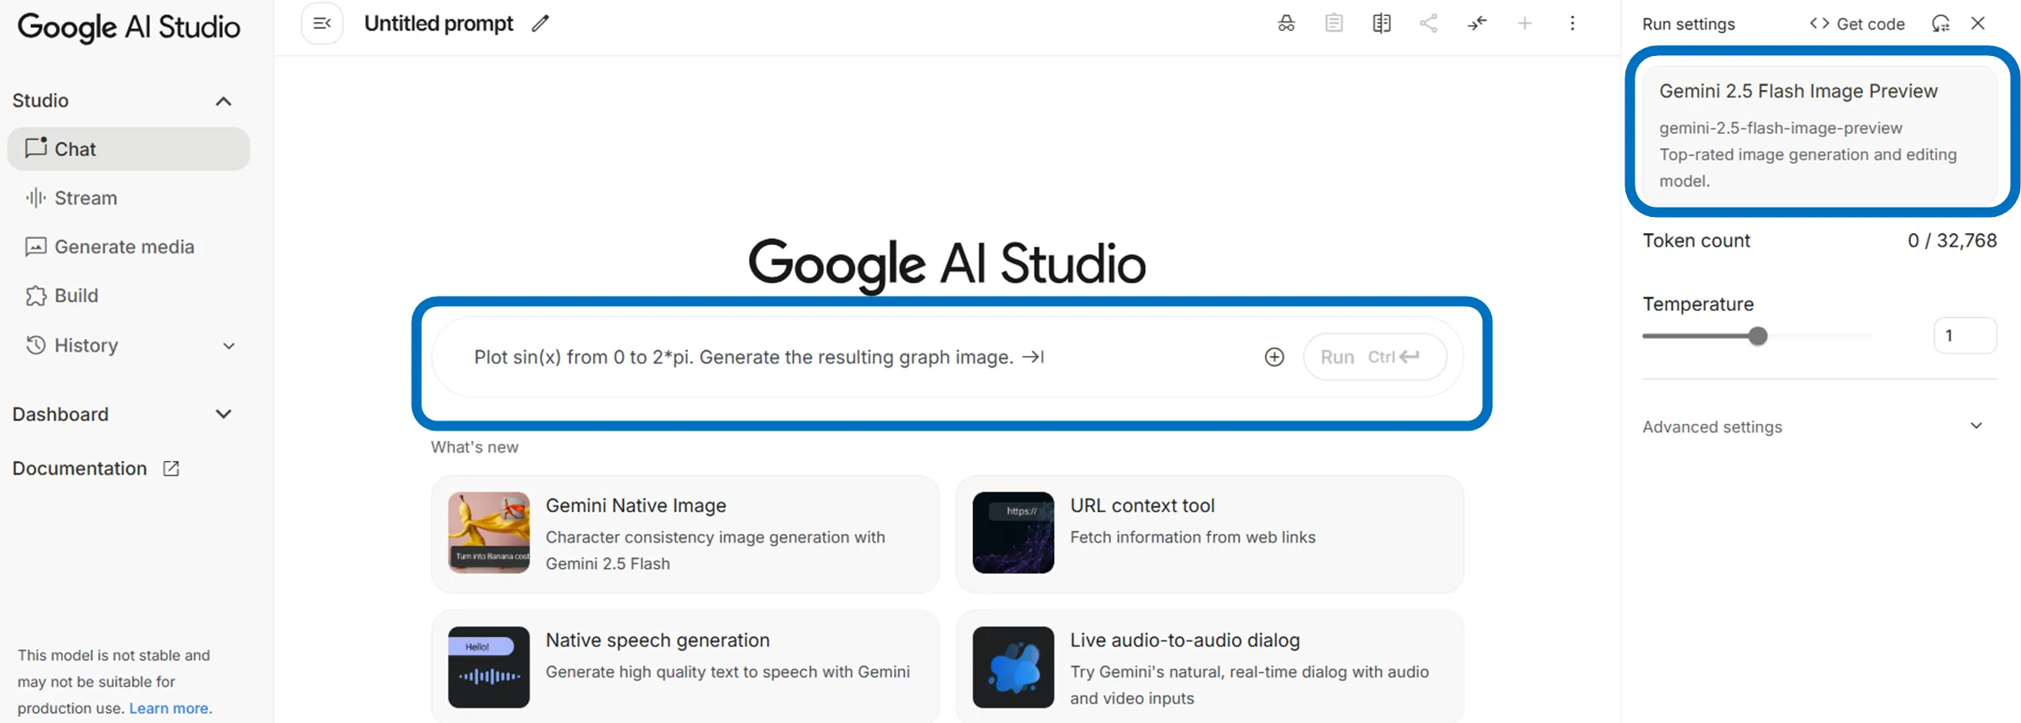Open the Learn more link
The image size is (2021, 723).
pos(169,709)
